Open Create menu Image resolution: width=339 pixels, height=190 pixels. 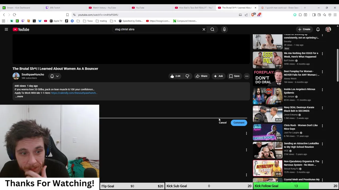coord(304,29)
